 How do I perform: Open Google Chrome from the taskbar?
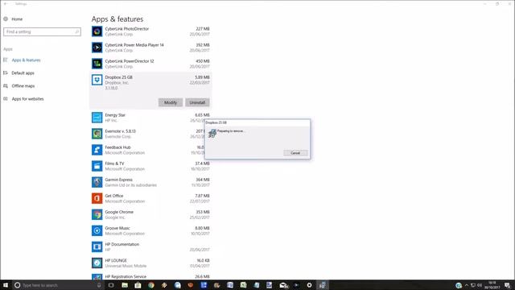point(150,285)
